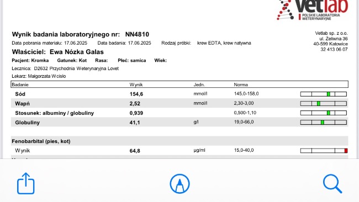Screen dimensions: 359x202
Task: Tap the Share icon
Action: pos(26,183)
